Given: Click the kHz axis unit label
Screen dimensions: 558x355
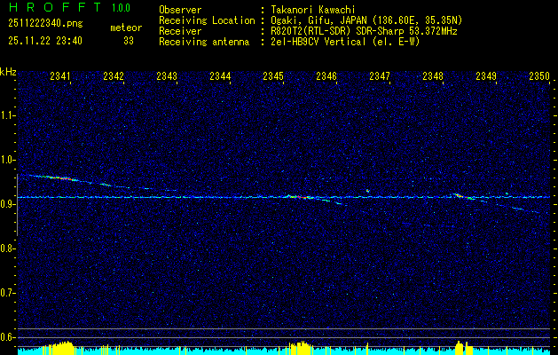Looking at the screenshot, I should tap(9, 72).
